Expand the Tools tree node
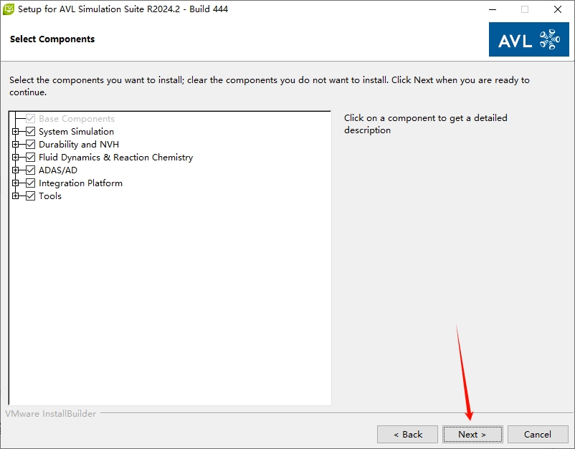The image size is (575, 449). (x=16, y=196)
